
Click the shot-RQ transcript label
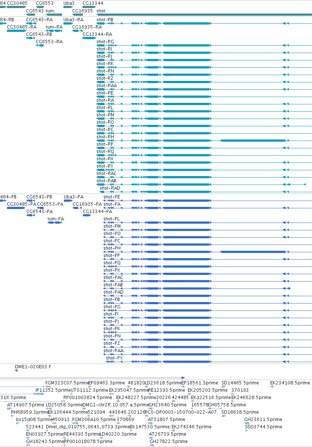click(105, 152)
